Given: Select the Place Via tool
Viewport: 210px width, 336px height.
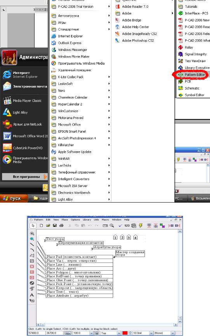Looking at the screenshot, I should click(32, 239).
